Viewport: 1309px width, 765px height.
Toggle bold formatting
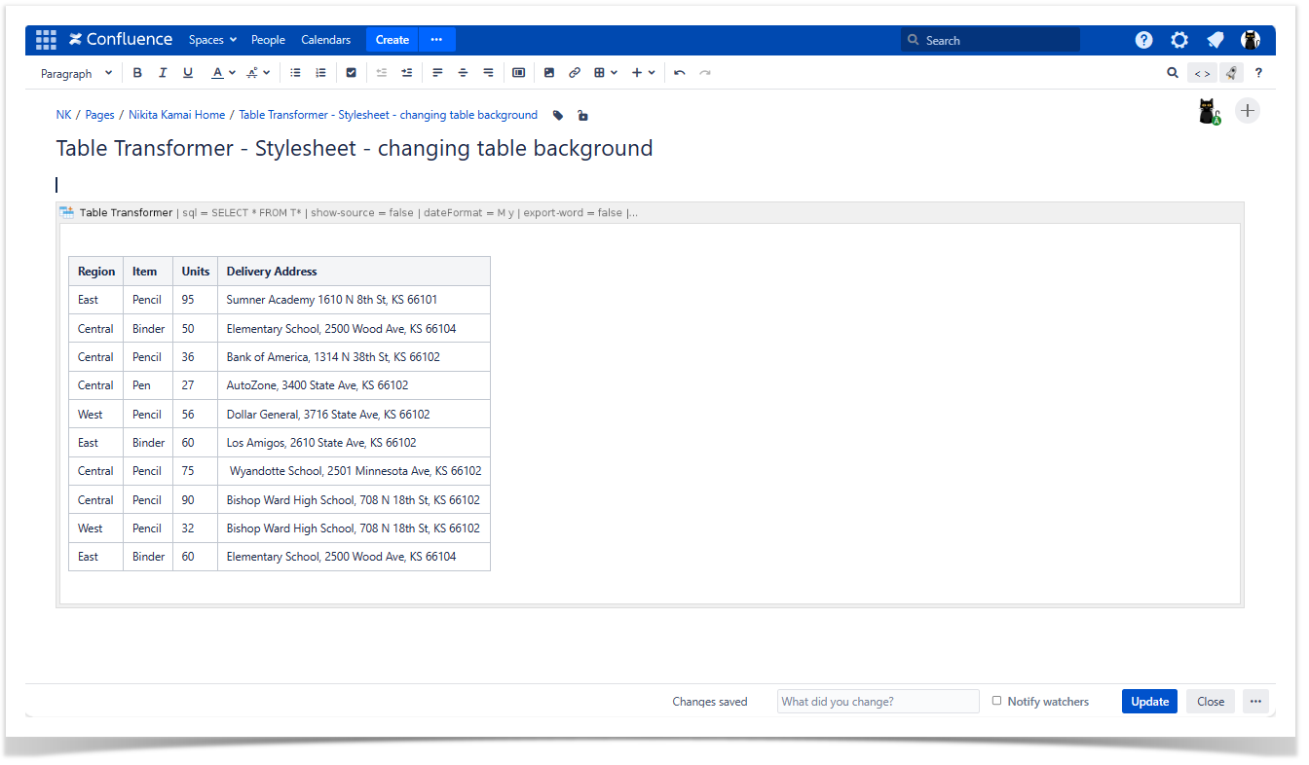[137, 73]
